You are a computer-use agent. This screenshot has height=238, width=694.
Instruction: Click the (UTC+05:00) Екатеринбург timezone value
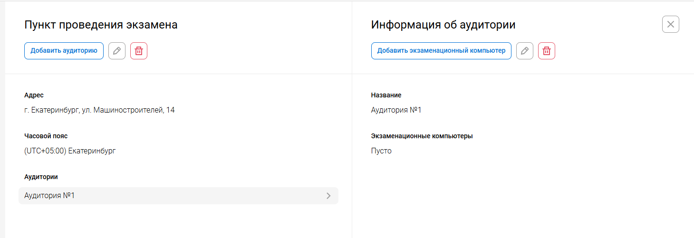click(70, 151)
